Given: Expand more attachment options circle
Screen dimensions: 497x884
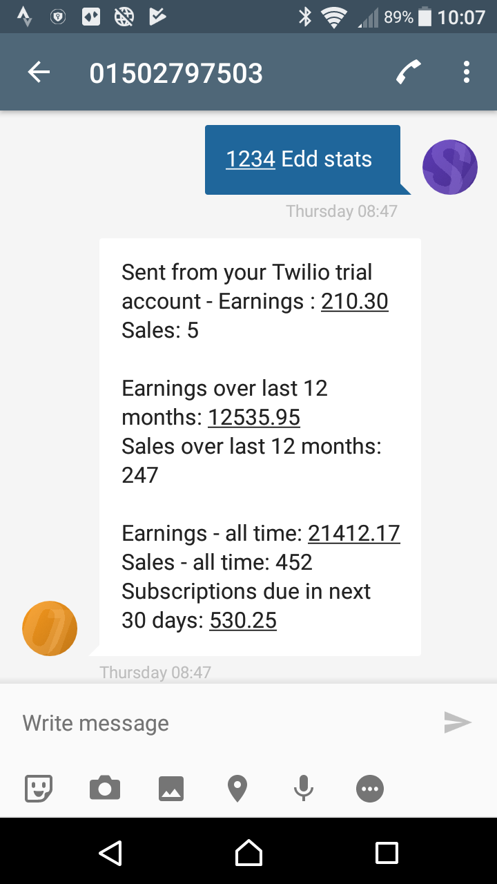Looking at the screenshot, I should click(370, 788).
